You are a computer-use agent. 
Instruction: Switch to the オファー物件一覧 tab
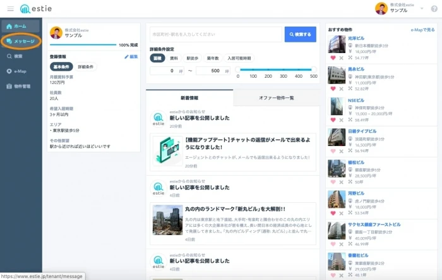click(277, 97)
